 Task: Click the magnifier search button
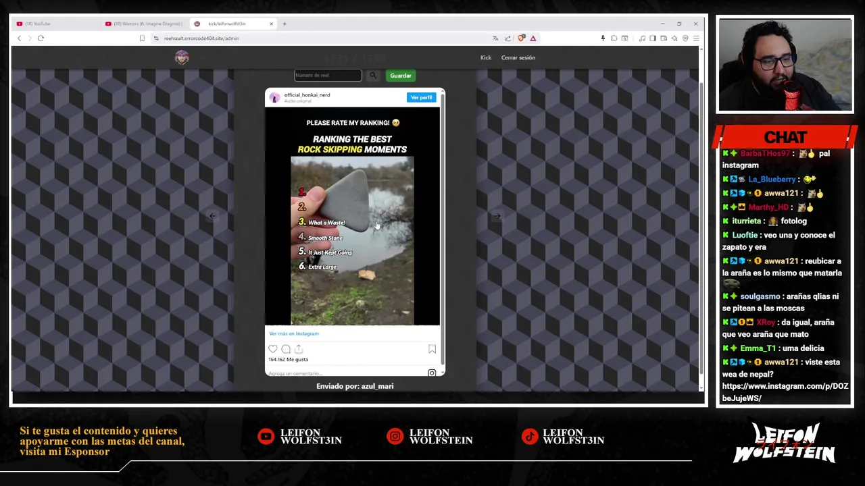pos(373,76)
